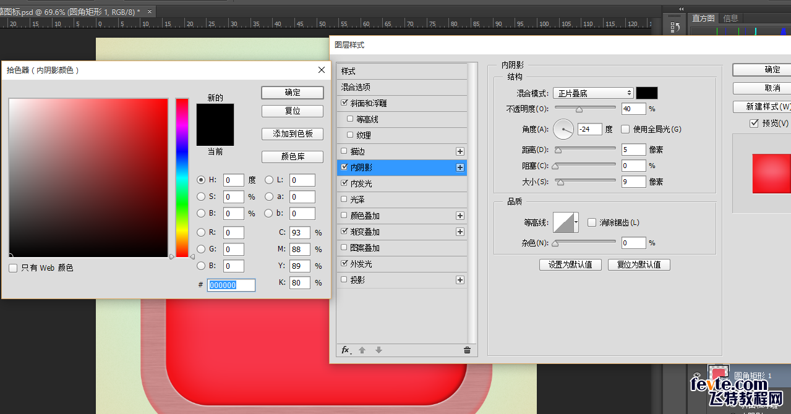Click the plus icon beside 颜色叠加
Viewport: 791px width, 414px height.
(460, 216)
